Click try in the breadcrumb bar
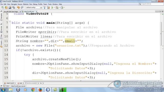 point(41,83)
